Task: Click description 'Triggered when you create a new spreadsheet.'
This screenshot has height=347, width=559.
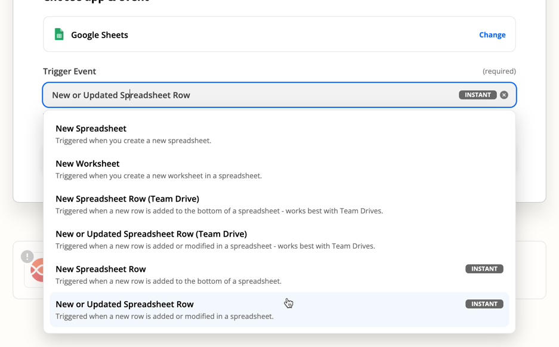Action: point(133,140)
